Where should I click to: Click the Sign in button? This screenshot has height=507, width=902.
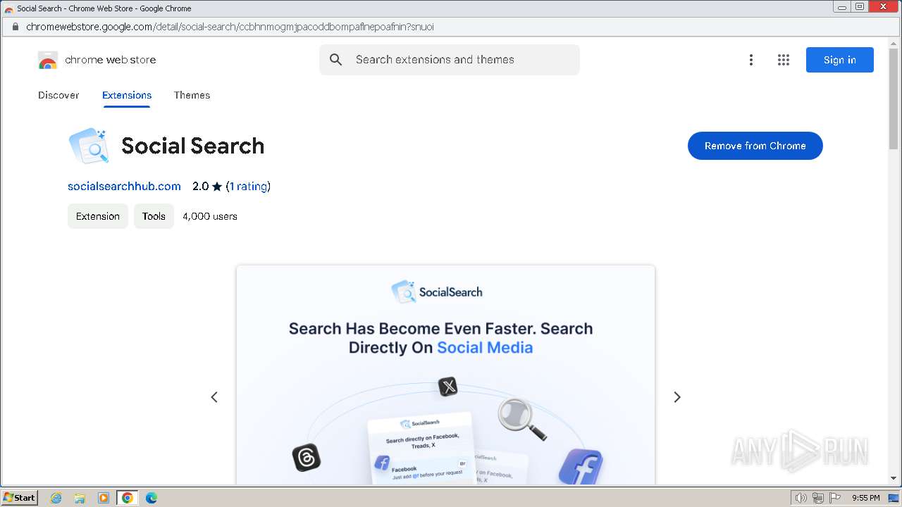[x=840, y=60]
